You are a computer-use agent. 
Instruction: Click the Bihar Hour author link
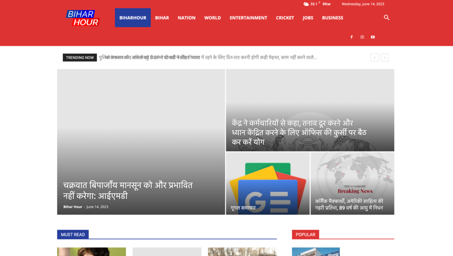[x=73, y=207]
